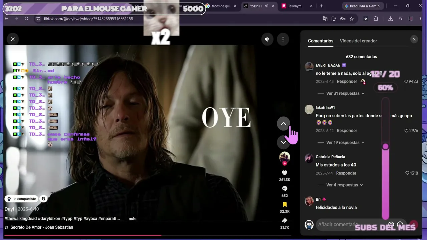
Task: Expand Ver 19 respuestas
Action: coord(345,142)
